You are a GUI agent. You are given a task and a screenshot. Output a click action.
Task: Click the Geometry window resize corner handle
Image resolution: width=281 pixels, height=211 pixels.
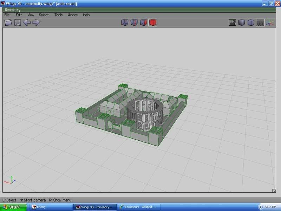[274, 191]
